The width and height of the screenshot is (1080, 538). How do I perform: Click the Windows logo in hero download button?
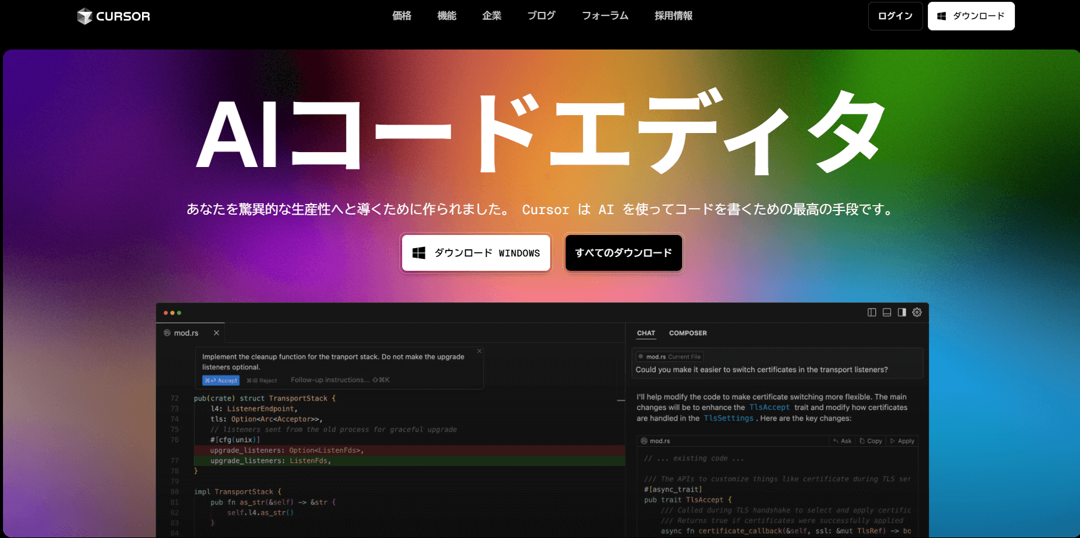419,253
